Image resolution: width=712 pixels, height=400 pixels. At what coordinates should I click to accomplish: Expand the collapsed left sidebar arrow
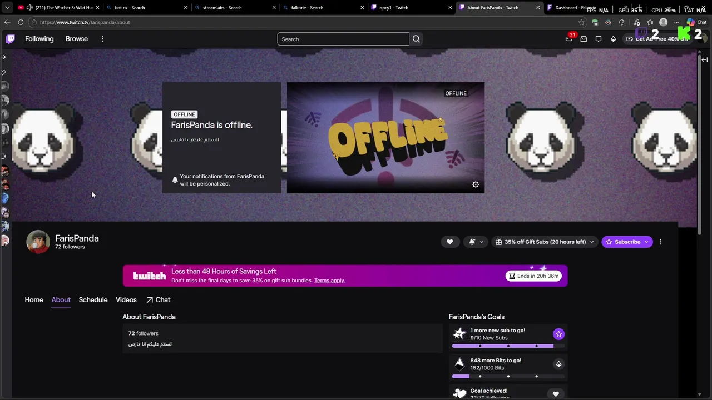pos(4,57)
